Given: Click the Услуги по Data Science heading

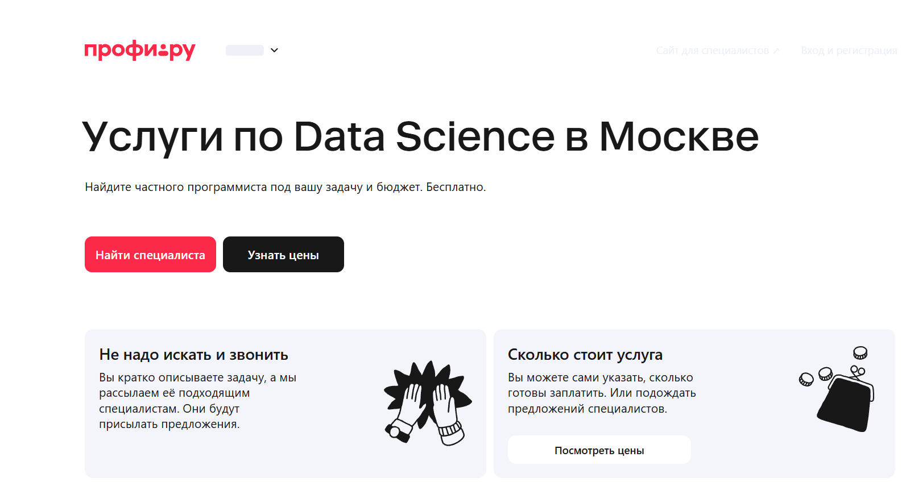Looking at the screenshot, I should point(420,137).
